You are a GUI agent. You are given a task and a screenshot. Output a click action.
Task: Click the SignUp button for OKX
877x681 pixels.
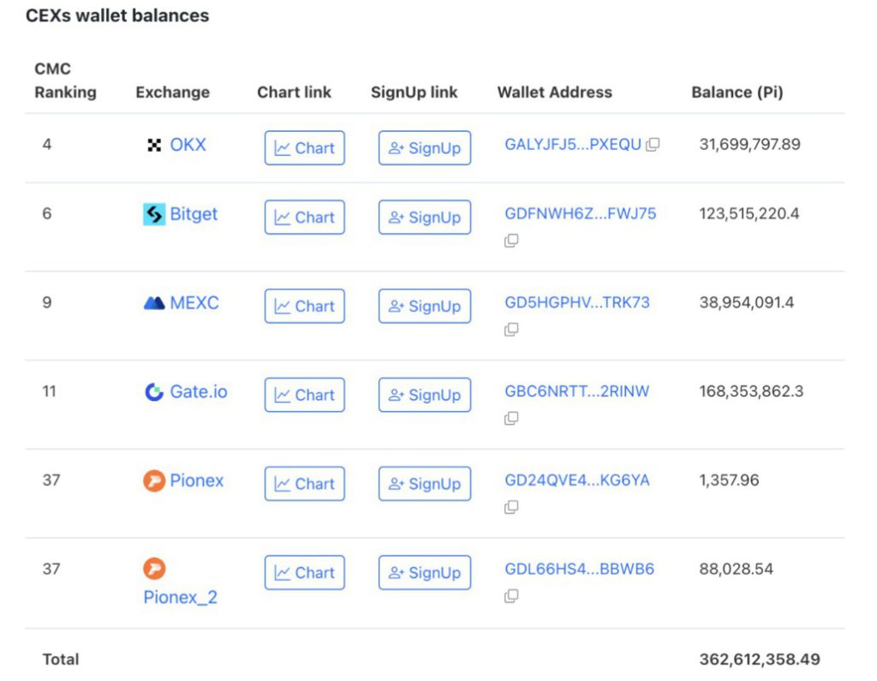[425, 147]
